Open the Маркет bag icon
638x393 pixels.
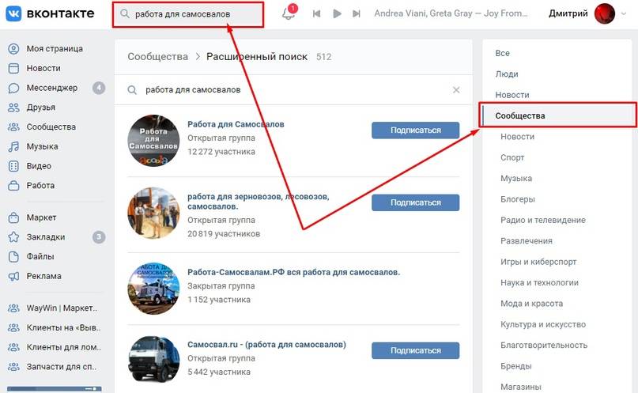13,217
